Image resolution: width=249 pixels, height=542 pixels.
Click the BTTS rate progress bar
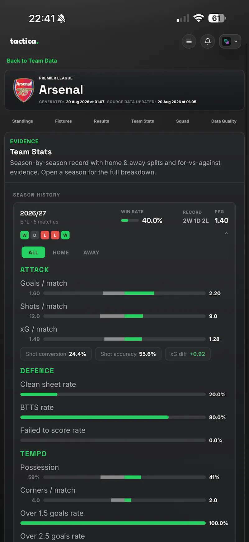pyautogui.click(x=113, y=417)
